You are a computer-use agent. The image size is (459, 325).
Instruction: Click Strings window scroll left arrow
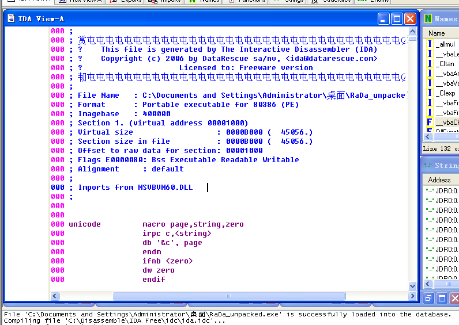(x=428, y=284)
